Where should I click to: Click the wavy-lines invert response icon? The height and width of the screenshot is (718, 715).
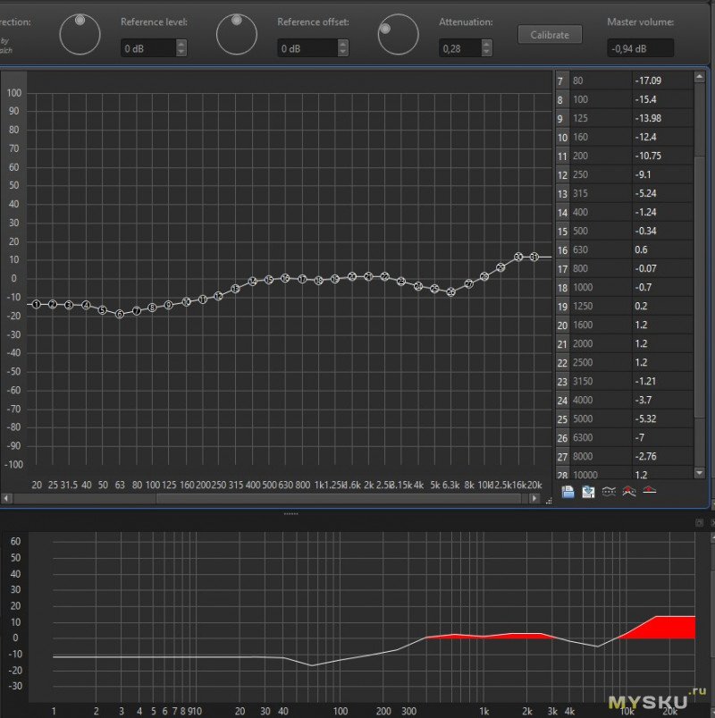(609, 492)
